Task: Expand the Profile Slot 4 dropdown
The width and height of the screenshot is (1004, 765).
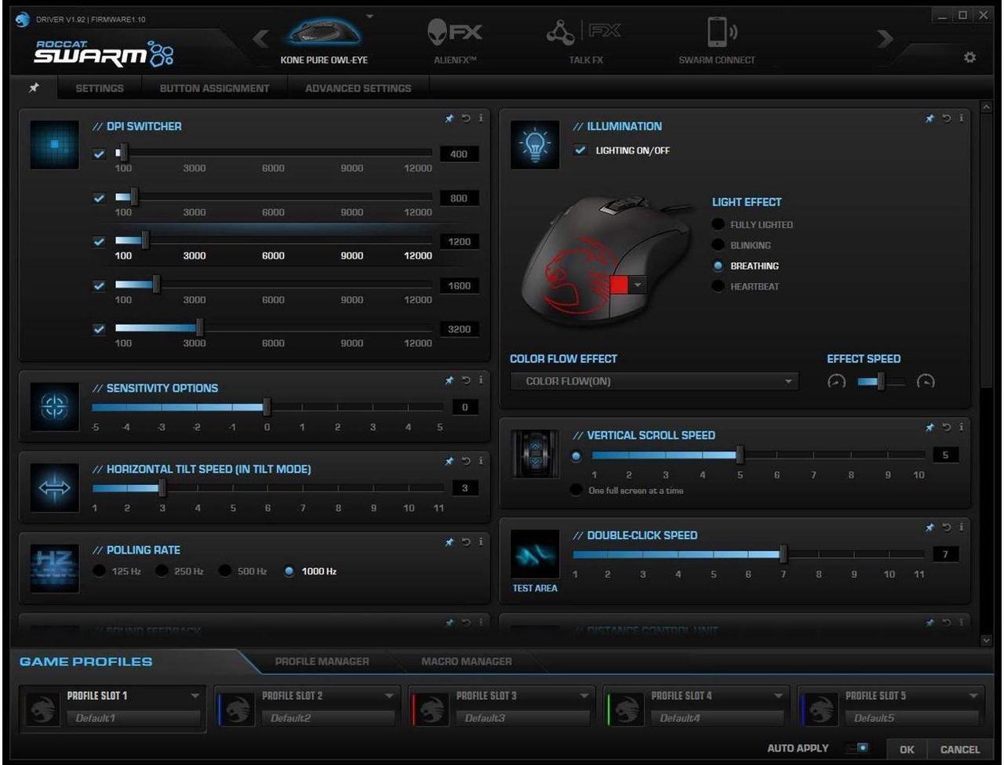Action: (x=778, y=696)
